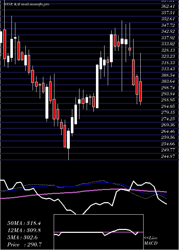The width and height of the screenshot is (179, 250).
Task: Click the NYSE KAI mail.munafa.pro title text
Action: click(x=26, y=4)
